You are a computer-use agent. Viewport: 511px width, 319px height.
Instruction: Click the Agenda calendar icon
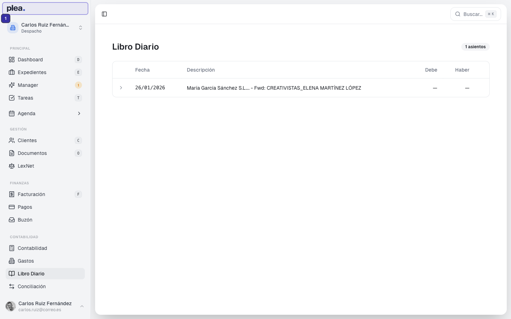(x=12, y=113)
